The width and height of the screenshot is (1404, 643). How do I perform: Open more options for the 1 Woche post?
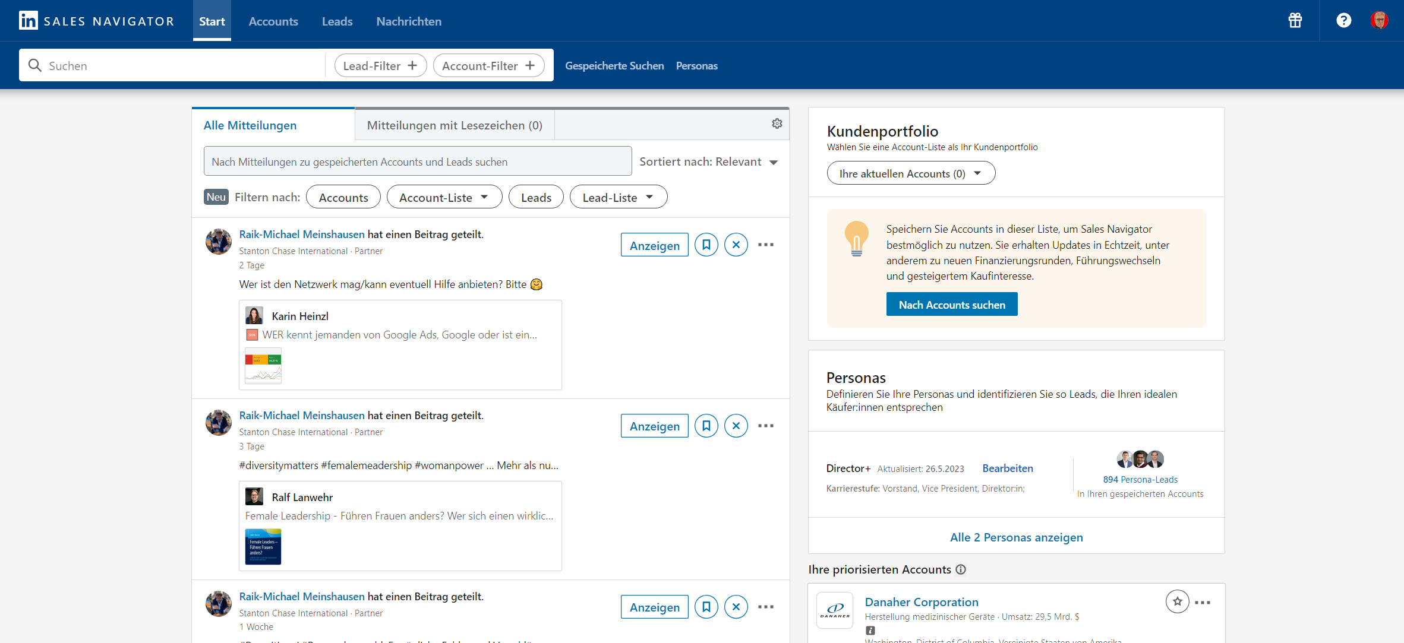[766, 607]
